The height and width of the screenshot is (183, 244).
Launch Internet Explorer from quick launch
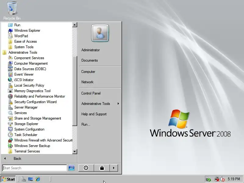(x=38, y=179)
